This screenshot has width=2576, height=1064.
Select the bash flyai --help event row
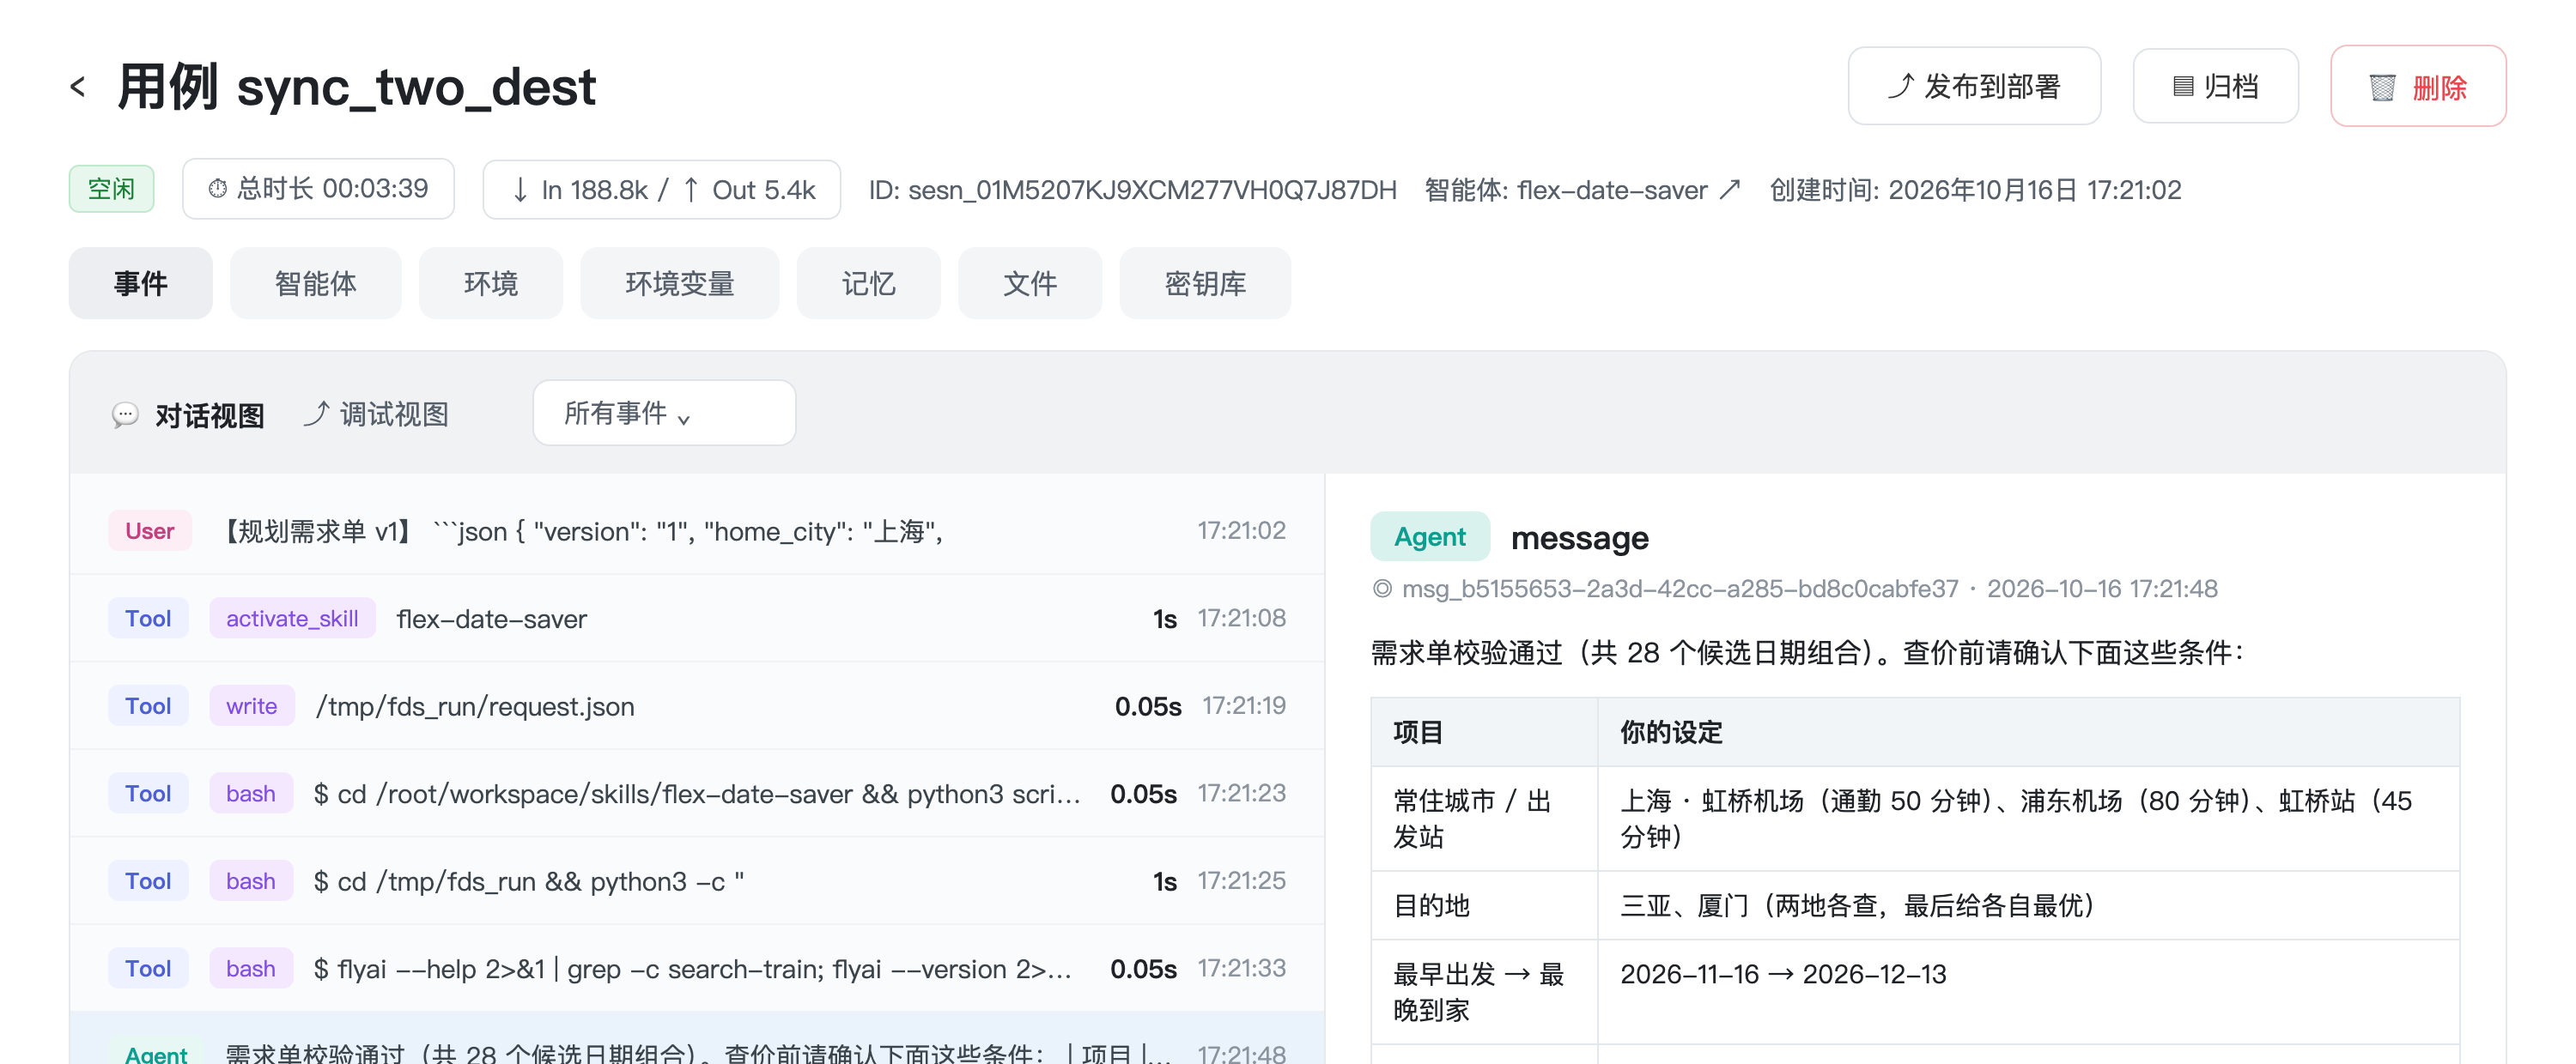tap(697, 968)
